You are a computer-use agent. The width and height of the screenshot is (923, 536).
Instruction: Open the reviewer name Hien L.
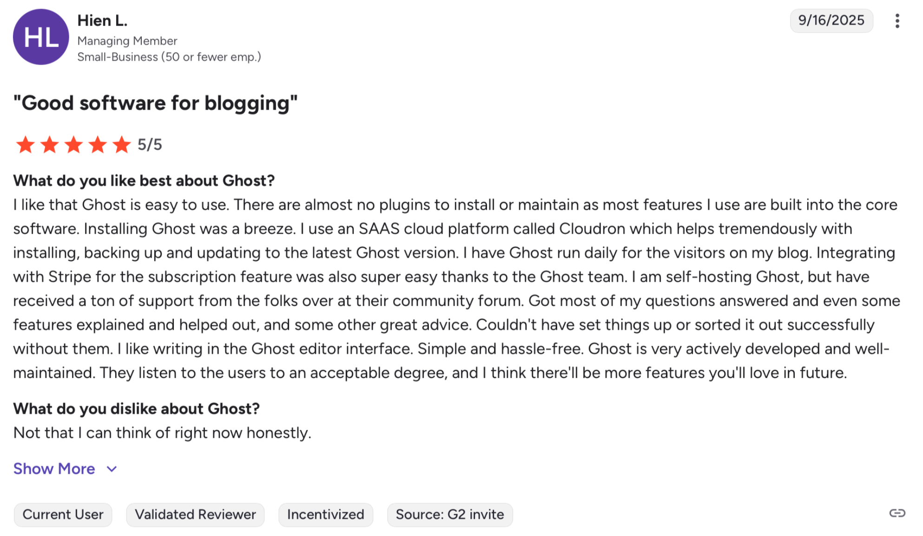click(x=102, y=20)
